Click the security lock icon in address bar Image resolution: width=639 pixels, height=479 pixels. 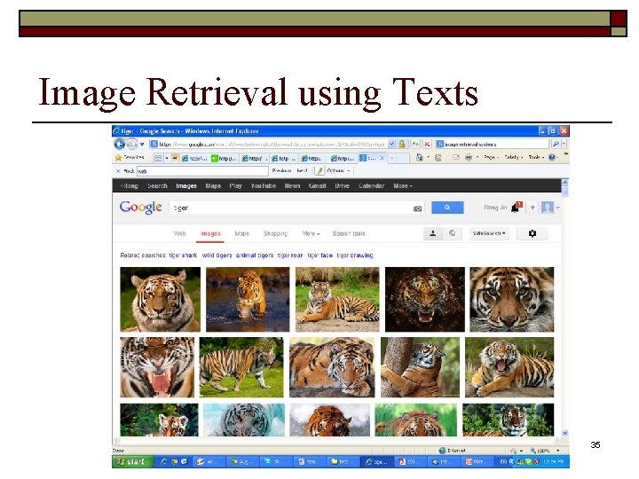[402, 145]
